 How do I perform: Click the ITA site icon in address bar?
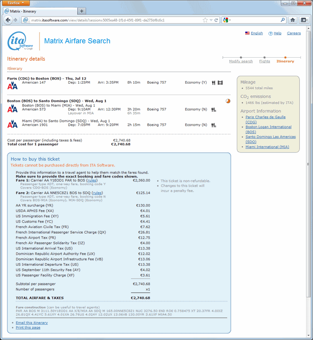pos(26,20)
